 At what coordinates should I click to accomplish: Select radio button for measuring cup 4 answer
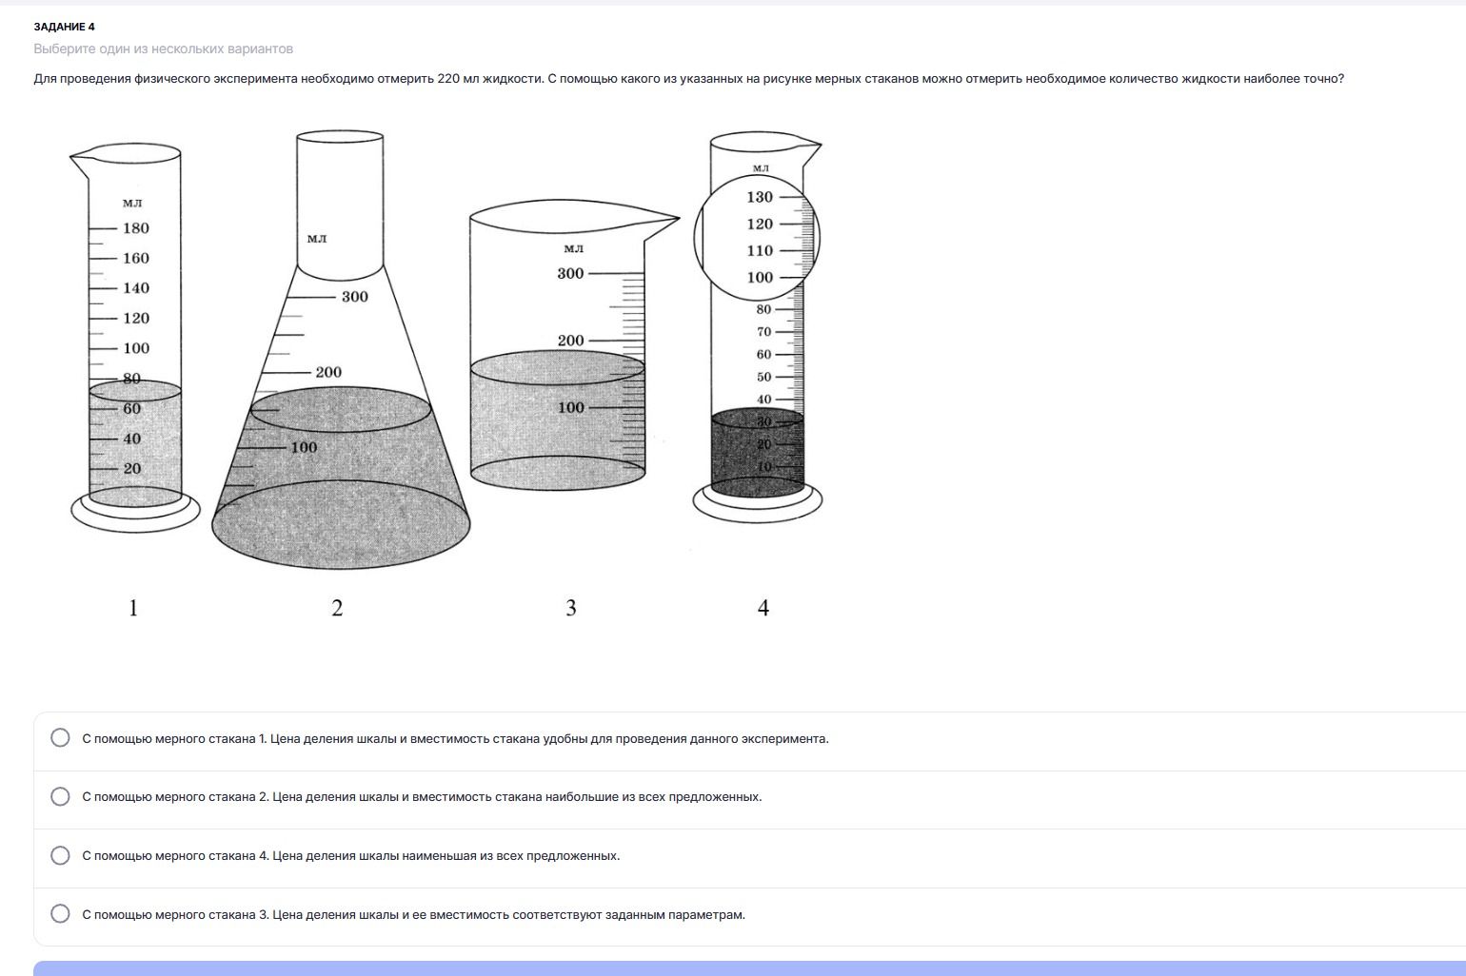[x=60, y=855]
